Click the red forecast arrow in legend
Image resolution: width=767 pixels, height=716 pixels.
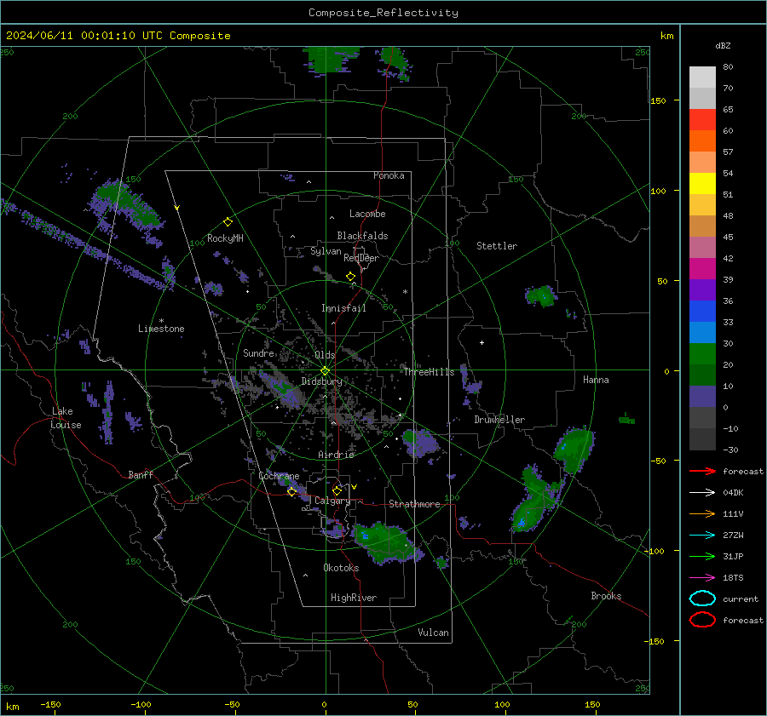pos(702,471)
